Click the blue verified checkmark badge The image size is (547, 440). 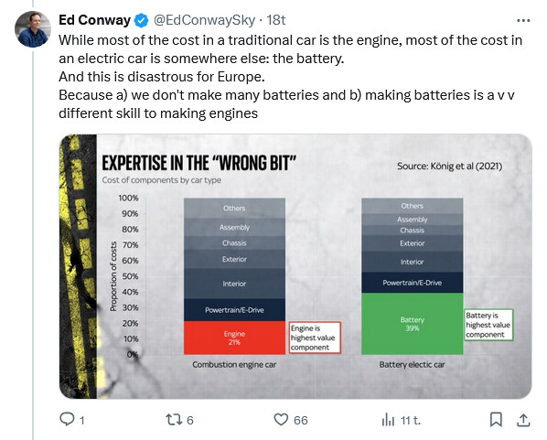coord(141,20)
